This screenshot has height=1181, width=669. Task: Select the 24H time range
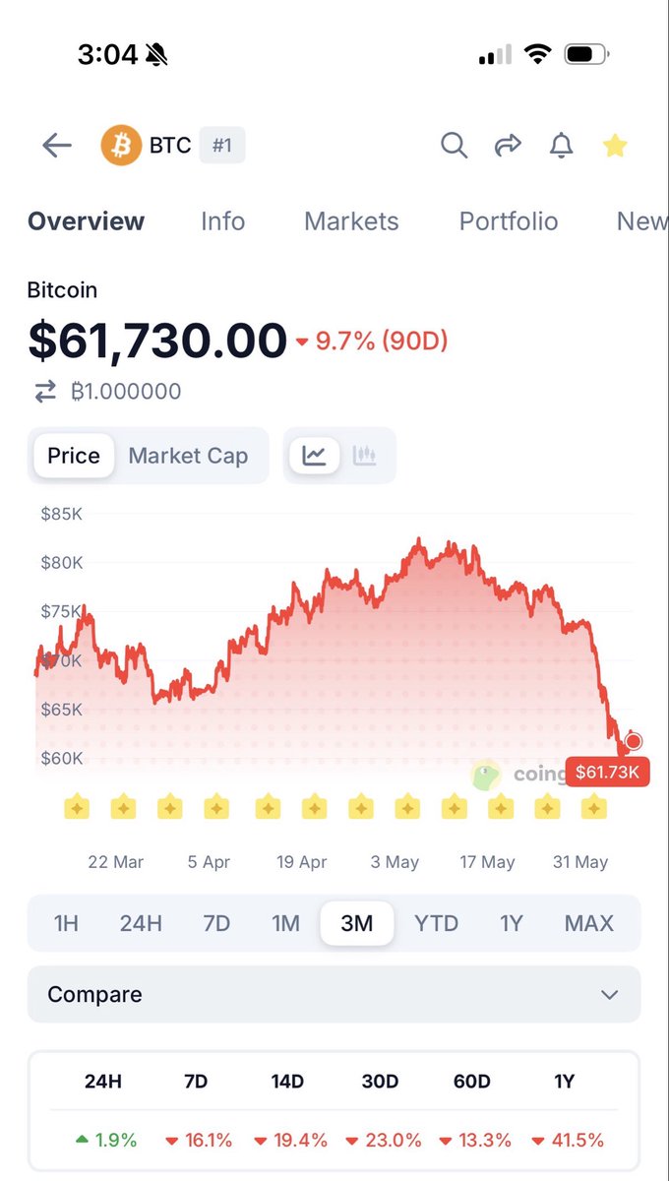pos(141,923)
